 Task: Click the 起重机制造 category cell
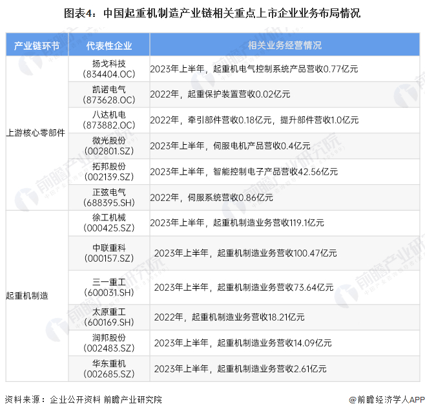point(37,295)
